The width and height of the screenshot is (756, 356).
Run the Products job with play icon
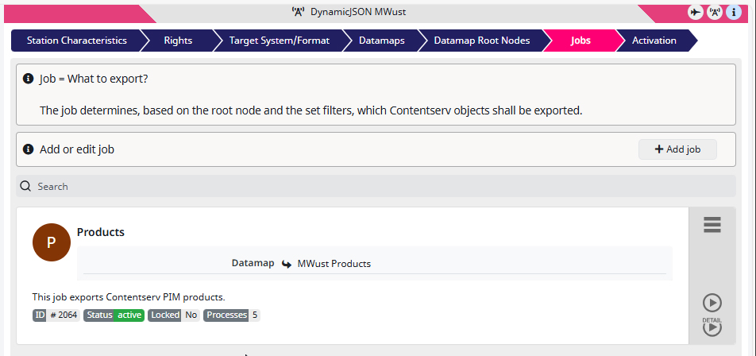712,303
